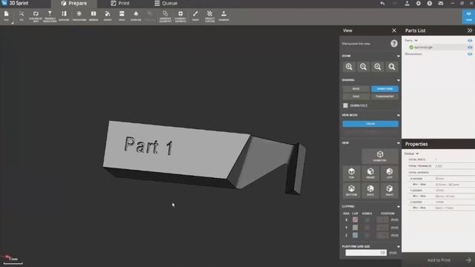Viewport: 475px width, 267px height.
Task: Open the File tool menu
Action: [x=7, y=16]
